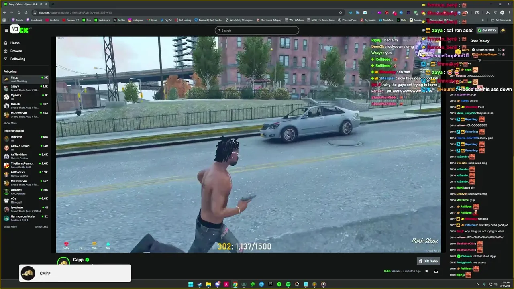This screenshot has width=514, height=289.
Task: Collapse the sidebar with the hamburger menu
Action: tap(6, 31)
